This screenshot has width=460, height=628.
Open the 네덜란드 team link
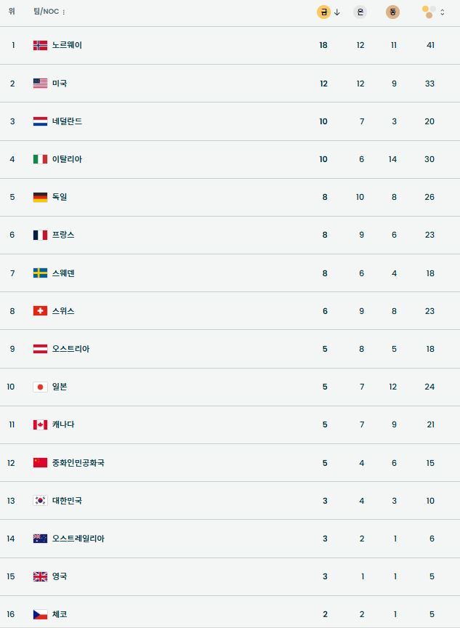click(x=67, y=121)
